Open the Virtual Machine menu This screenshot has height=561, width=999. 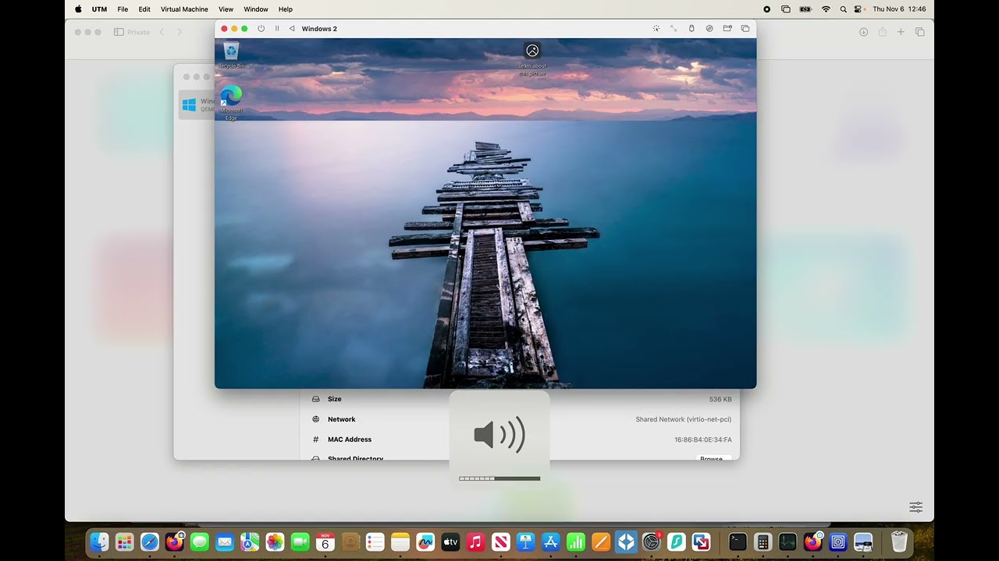[x=184, y=9]
